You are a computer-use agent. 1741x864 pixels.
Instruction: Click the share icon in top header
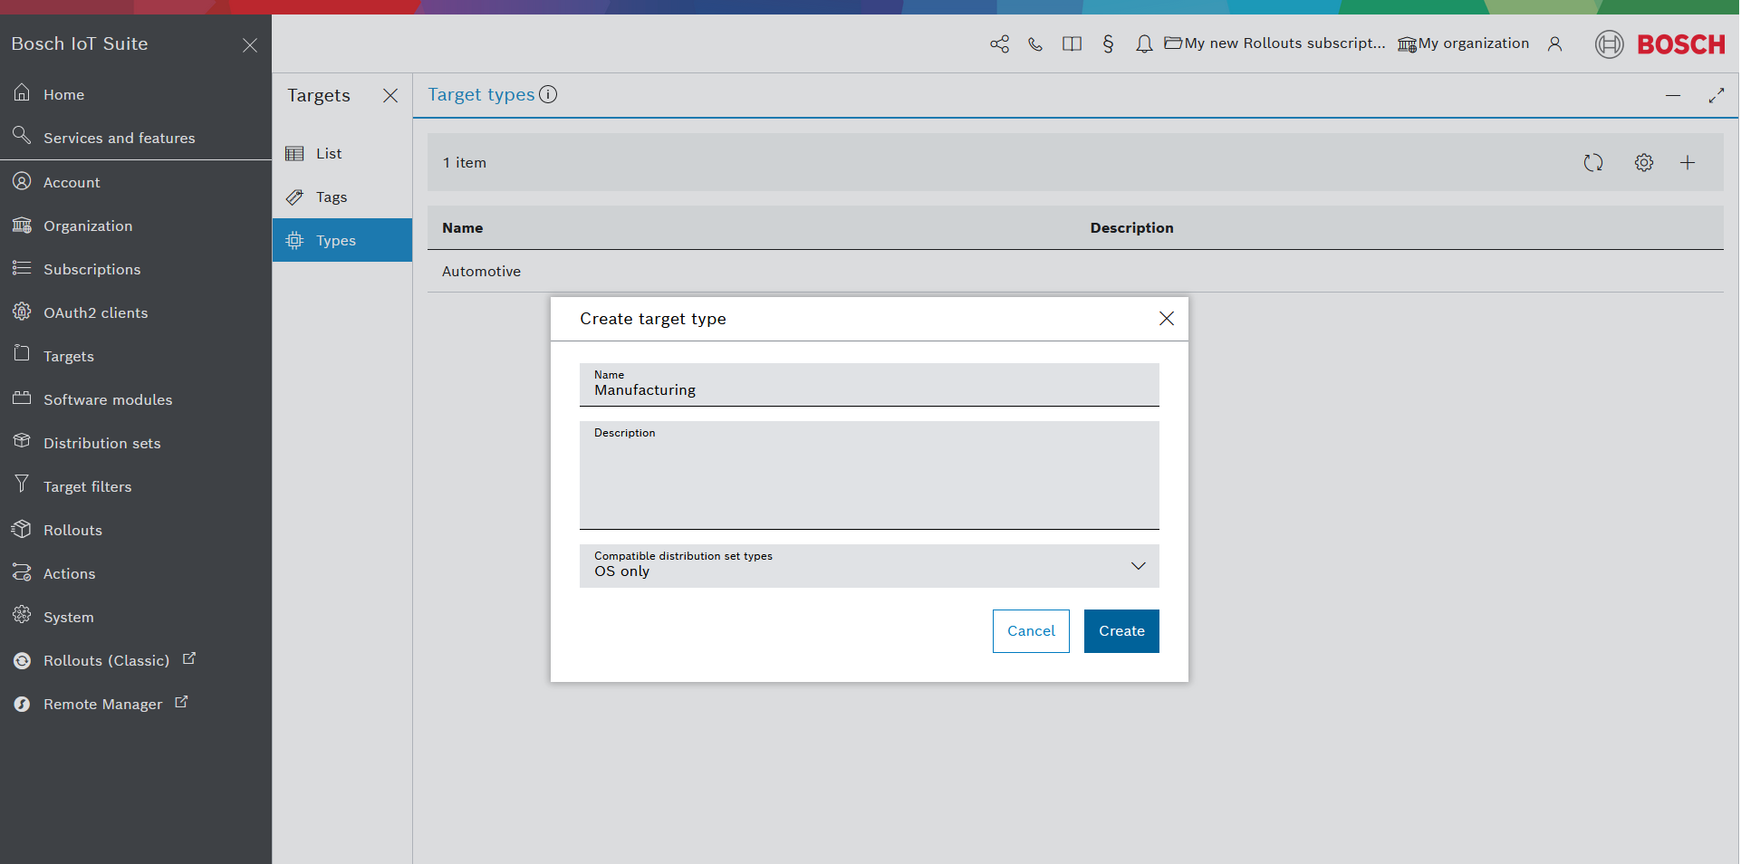999,44
